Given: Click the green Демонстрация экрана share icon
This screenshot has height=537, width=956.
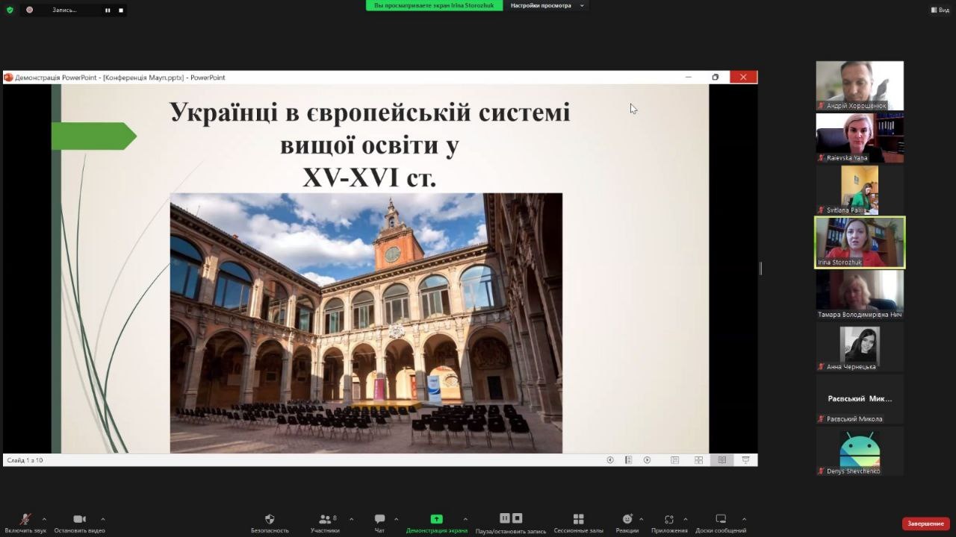Looking at the screenshot, I should click(436, 520).
